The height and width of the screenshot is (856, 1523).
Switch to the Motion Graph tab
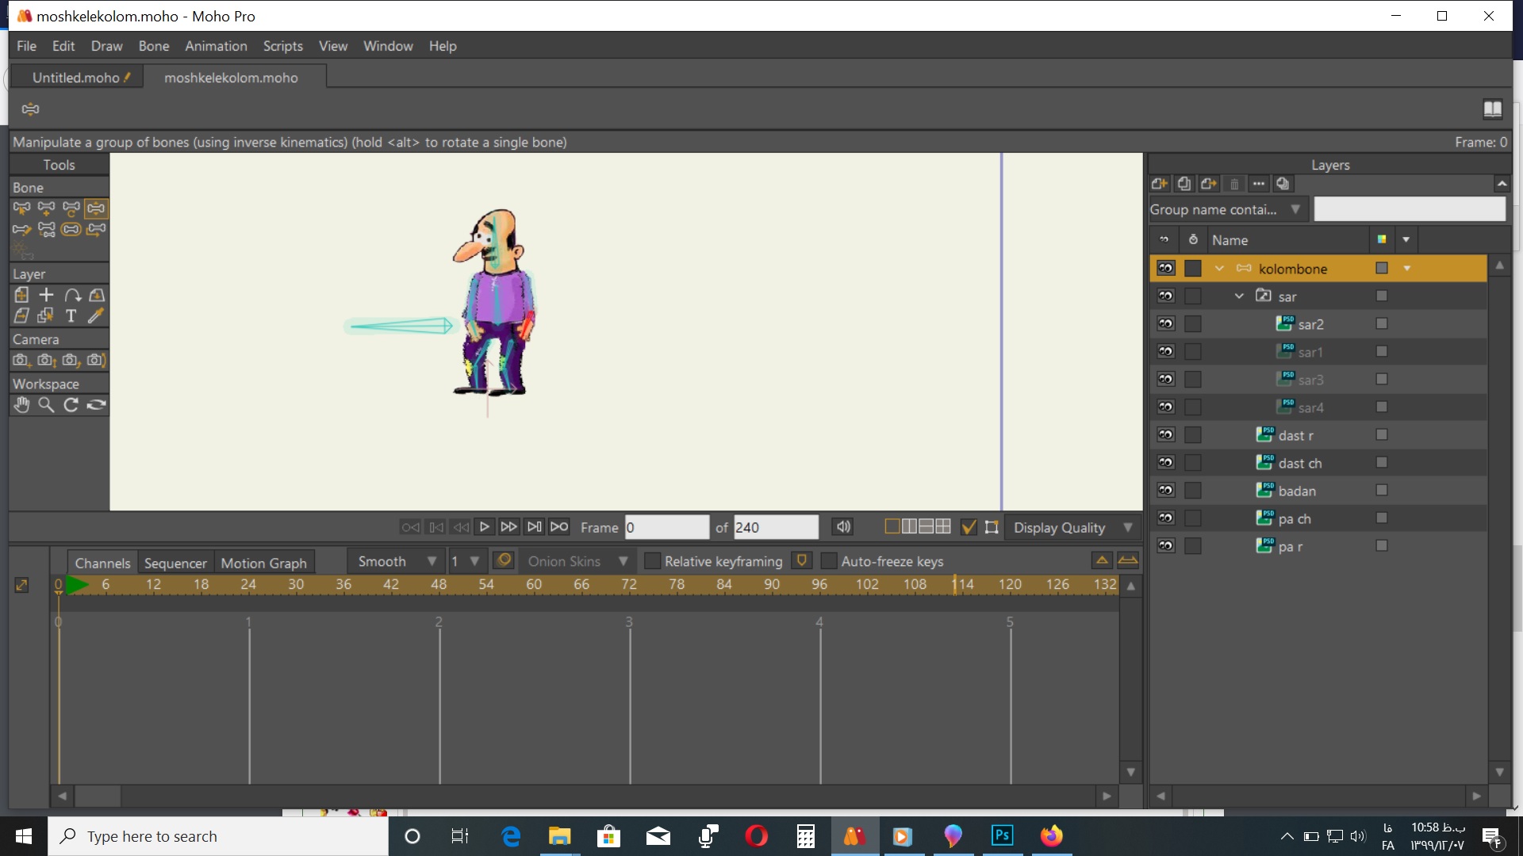click(x=263, y=562)
